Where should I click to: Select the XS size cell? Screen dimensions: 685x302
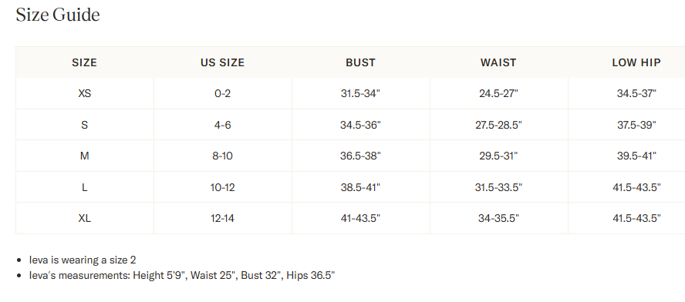(x=84, y=93)
